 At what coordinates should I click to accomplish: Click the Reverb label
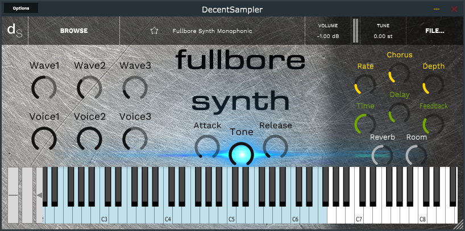383,137
